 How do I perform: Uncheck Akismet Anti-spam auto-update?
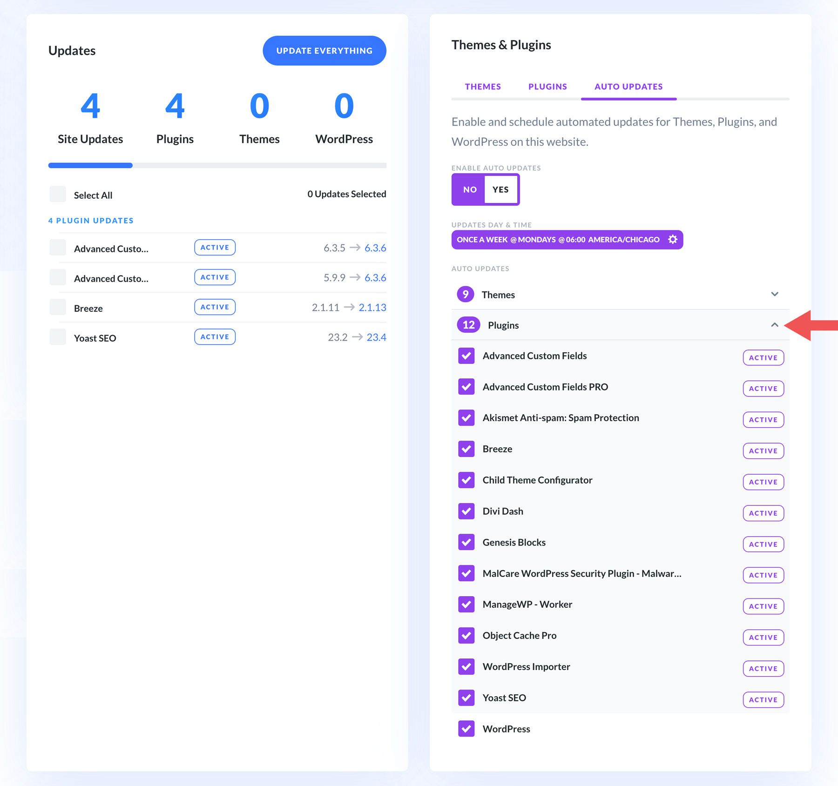[x=466, y=417]
